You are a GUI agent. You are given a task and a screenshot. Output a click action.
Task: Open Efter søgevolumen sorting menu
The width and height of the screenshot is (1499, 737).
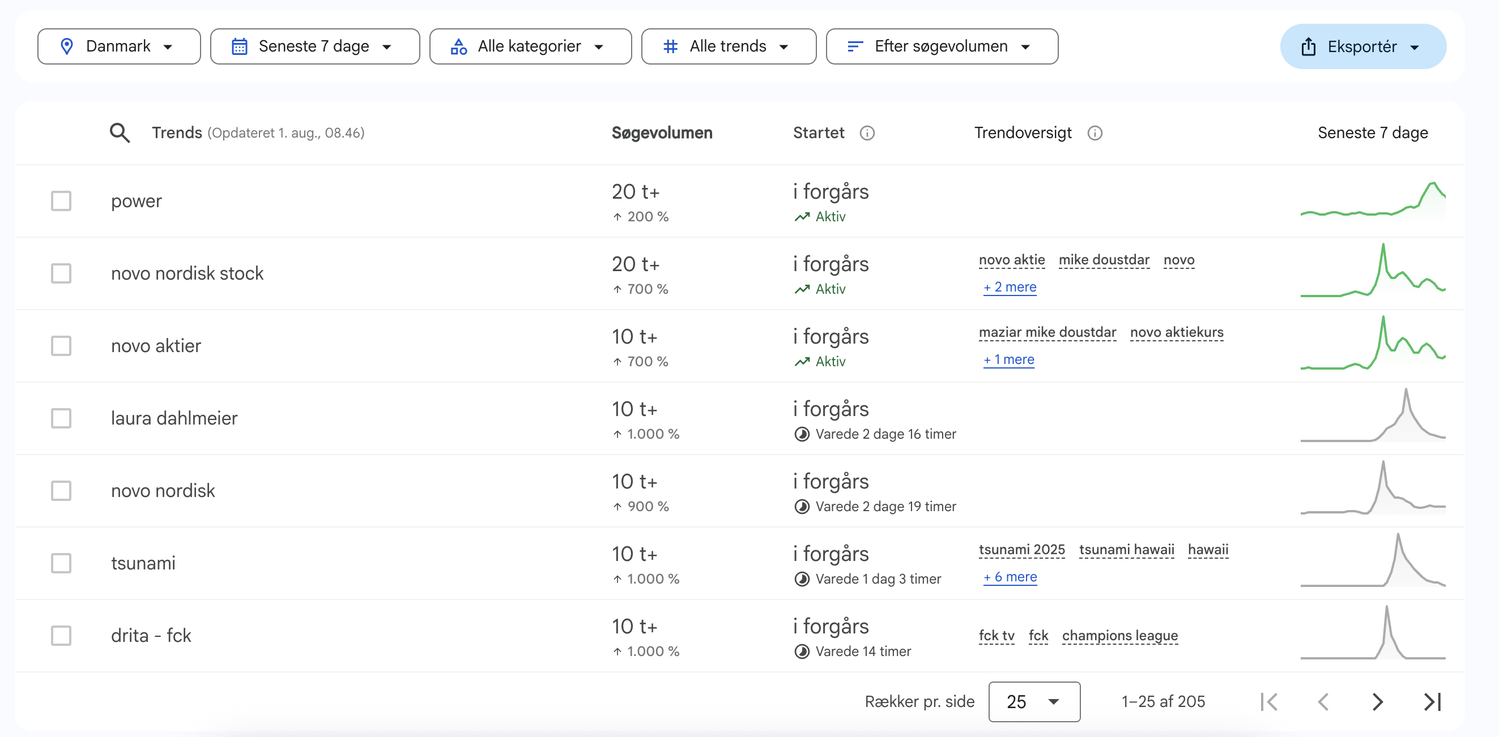click(x=941, y=46)
